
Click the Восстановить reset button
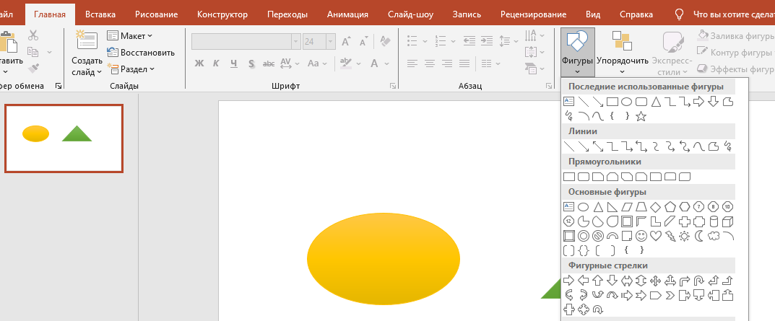[x=141, y=53]
